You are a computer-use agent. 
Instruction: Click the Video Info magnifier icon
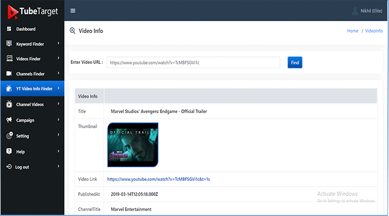point(73,31)
